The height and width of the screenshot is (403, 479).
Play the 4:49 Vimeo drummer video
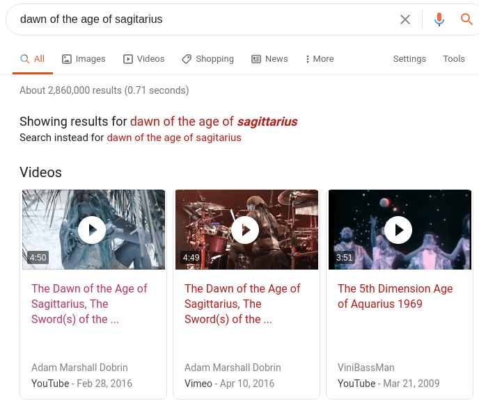[246, 229]
